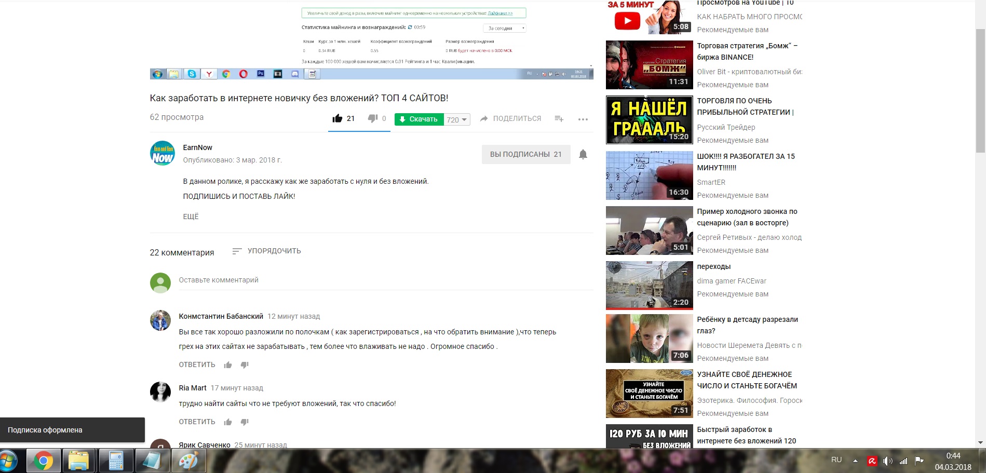Like Конмстантин Бабанский's comment
Image resolution: width=986 pixels, height=473 pixels.
click(x=228, y=365)
